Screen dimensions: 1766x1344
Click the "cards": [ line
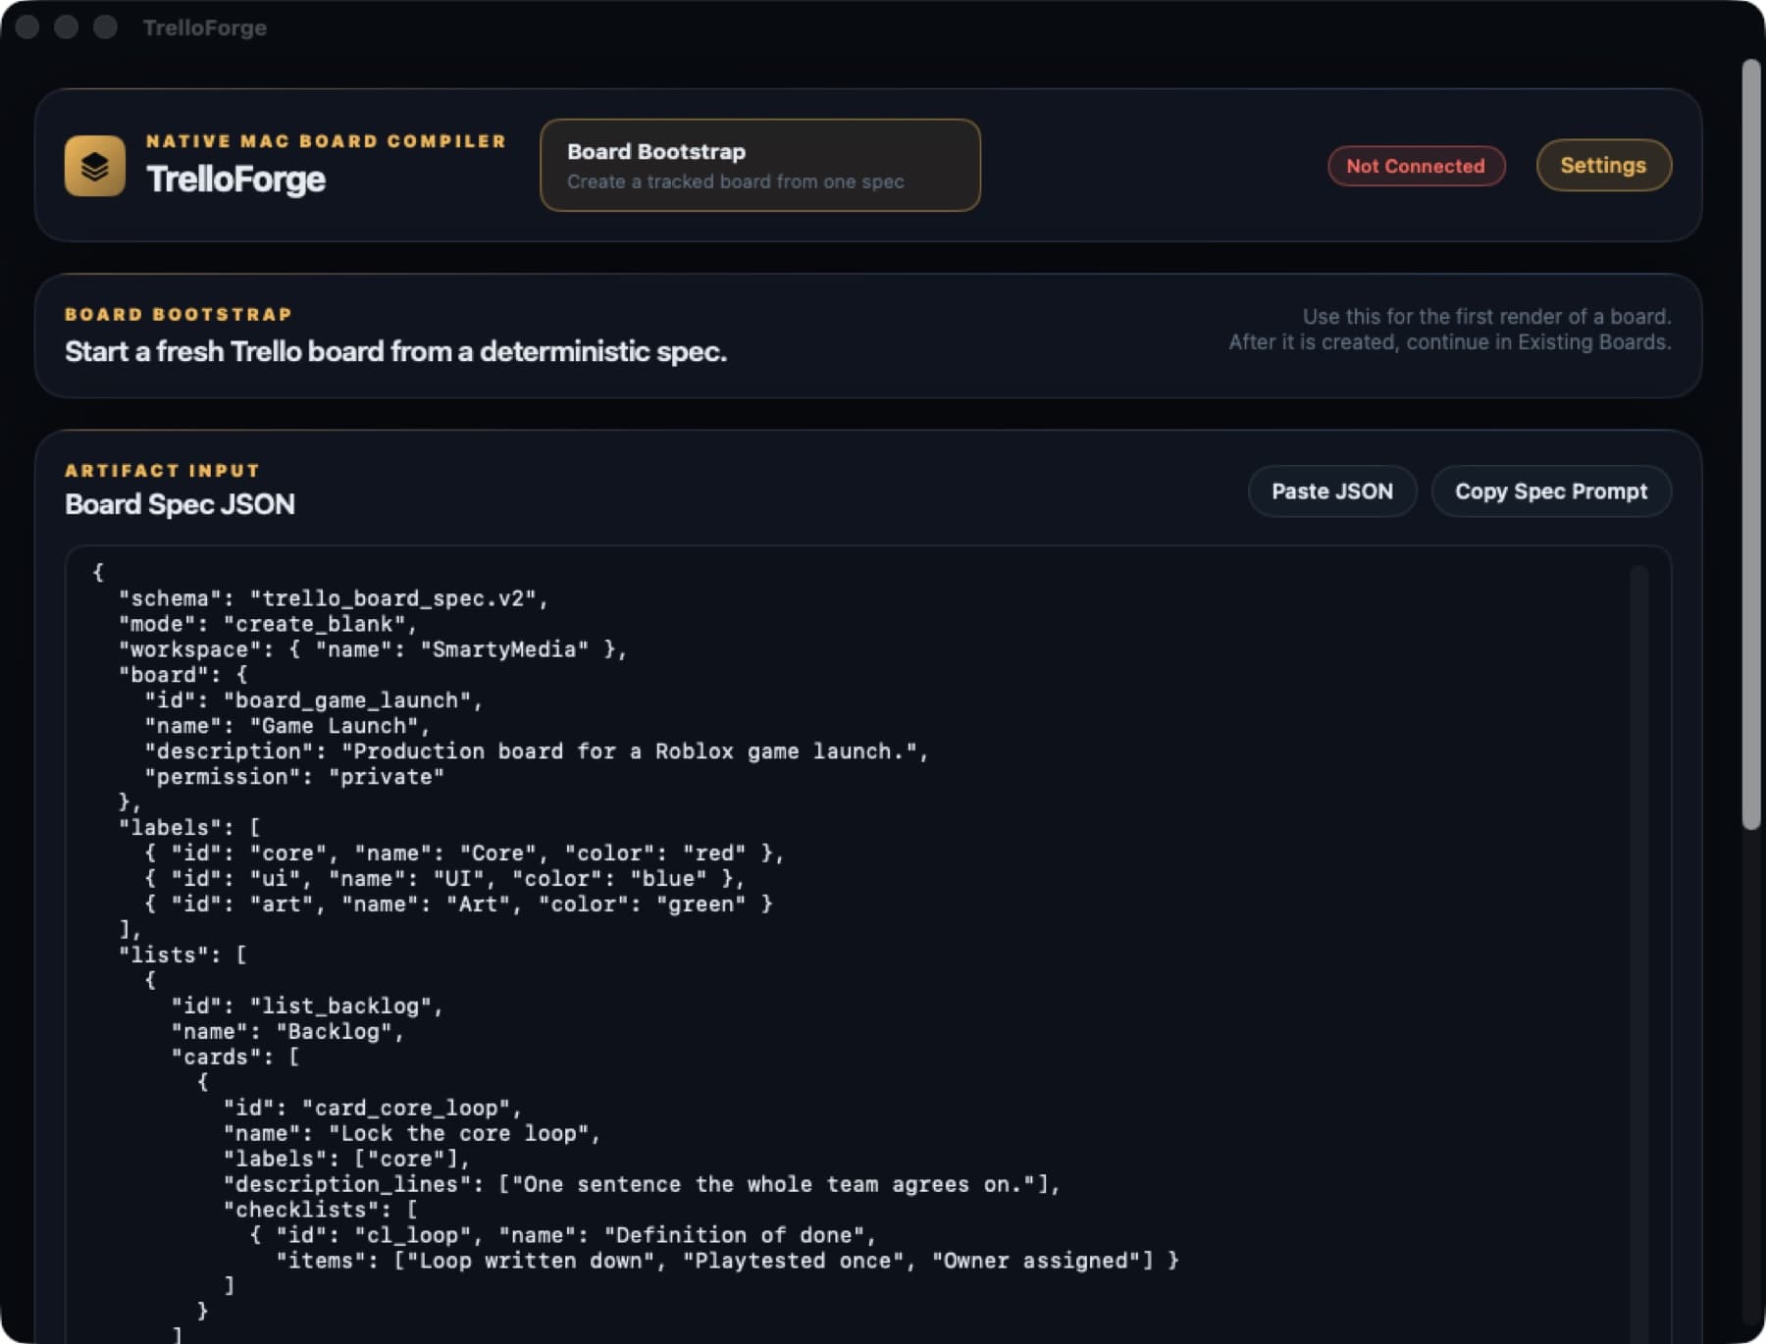[235, 1058]
